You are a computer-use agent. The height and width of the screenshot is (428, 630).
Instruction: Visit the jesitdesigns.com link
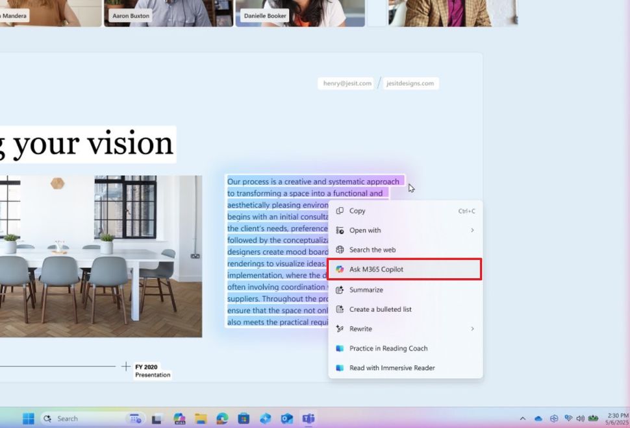(x=410, y=83)
